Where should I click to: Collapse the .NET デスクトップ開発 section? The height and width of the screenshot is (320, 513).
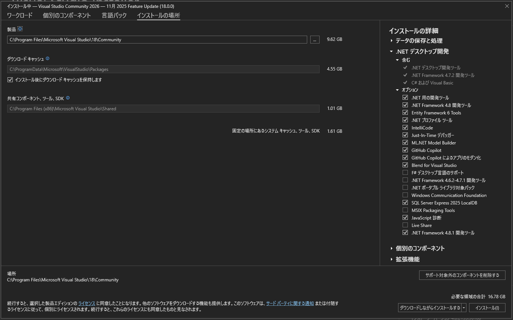pyautogui.click(x=391, y=51)
